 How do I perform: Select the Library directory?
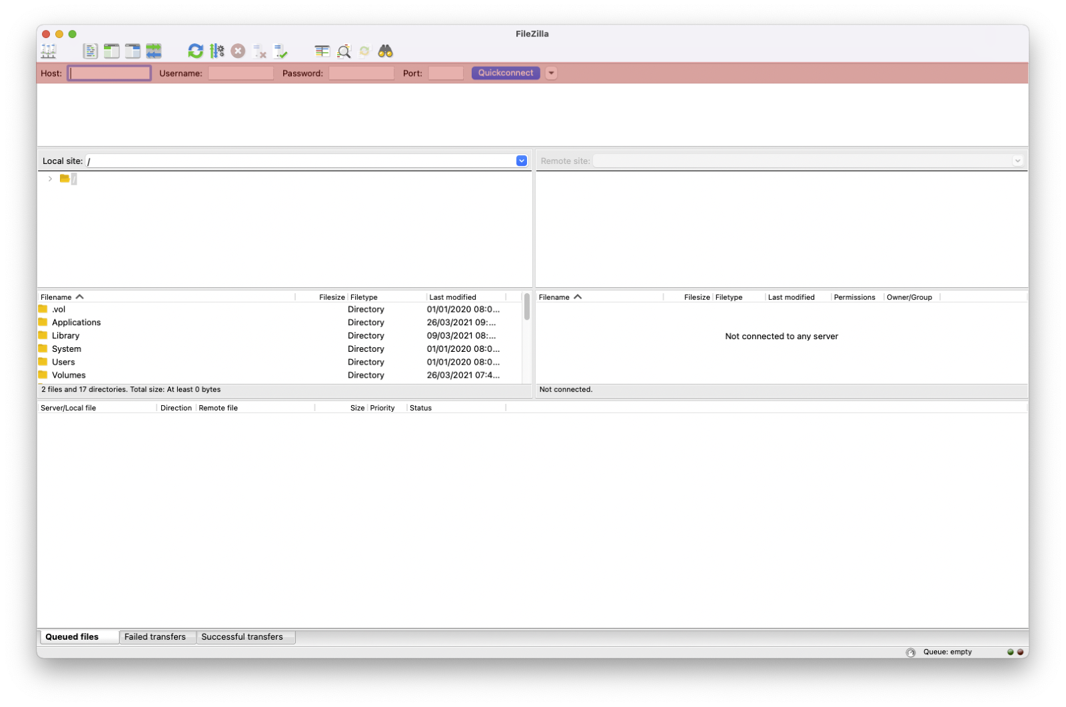point(280,336)
